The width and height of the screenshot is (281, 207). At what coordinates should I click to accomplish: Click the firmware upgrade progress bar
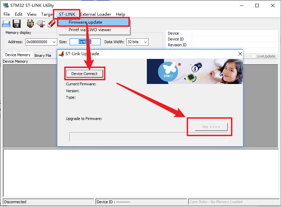pyautogui.click(x=148, y=137)
